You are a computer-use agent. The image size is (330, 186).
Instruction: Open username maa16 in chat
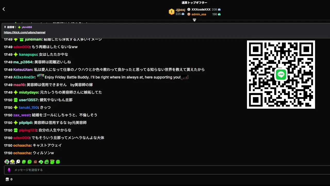tap(19, 85)
